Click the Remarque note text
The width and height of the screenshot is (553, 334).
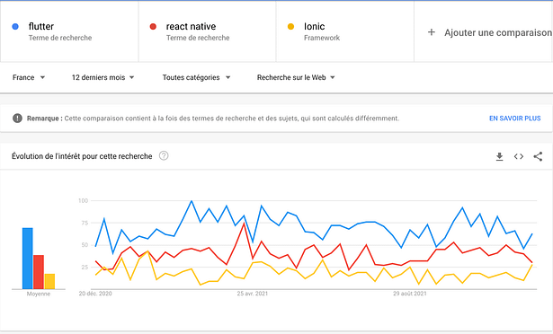pyautogui.click(x=213, y=119)
